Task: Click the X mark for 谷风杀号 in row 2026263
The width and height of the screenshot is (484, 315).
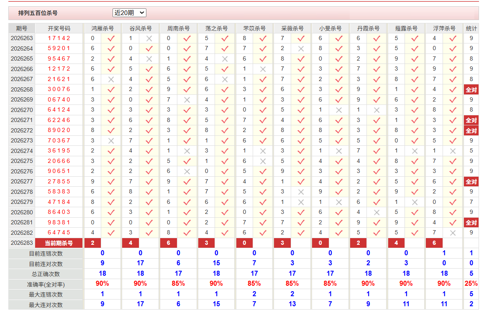Action: tap(149, 38)
